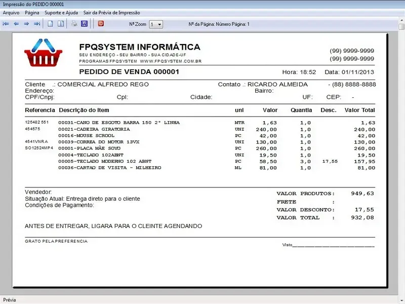Viewport: 405px width, 304px height.
Task: Export the order to Word icon
Action: tap(84, 24)
